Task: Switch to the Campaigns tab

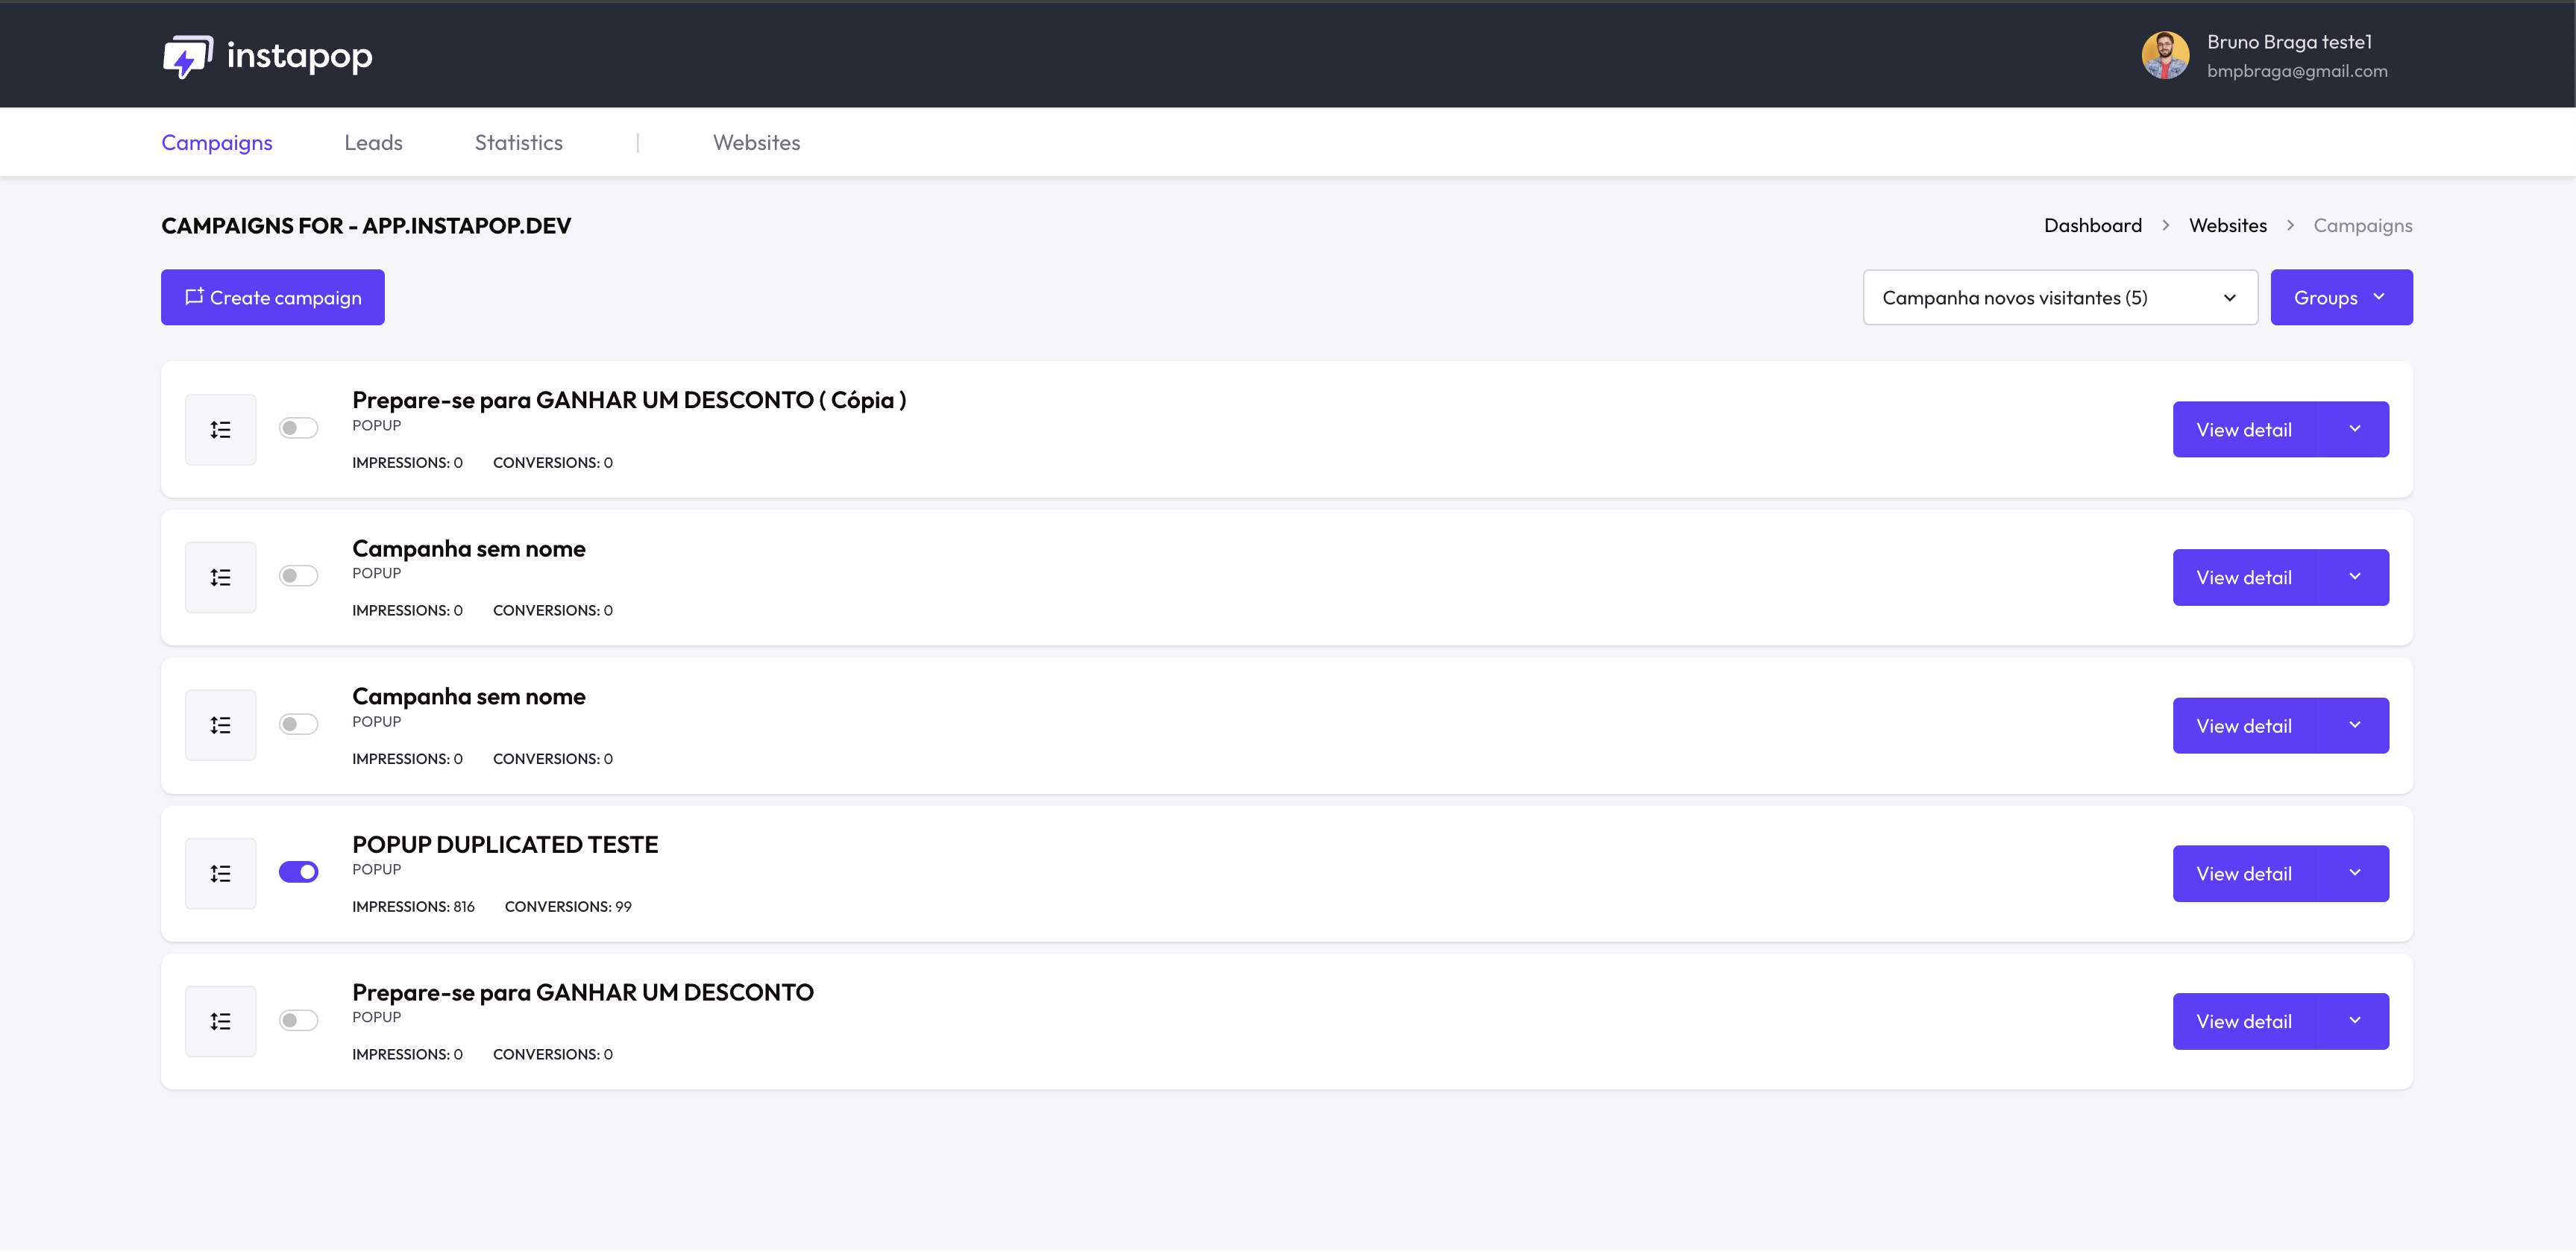Action: tap(217, 143)
